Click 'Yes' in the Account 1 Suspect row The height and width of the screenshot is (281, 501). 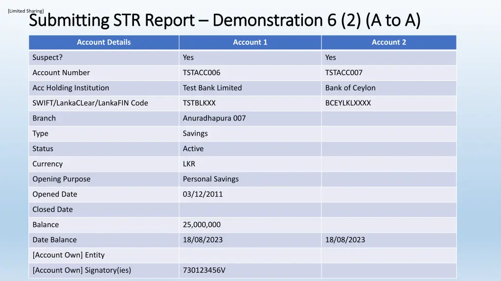pyautogui.click(x=188, y=58)
